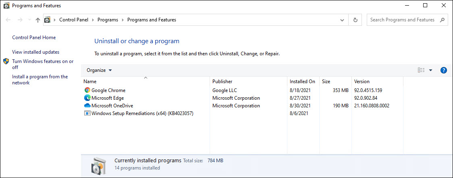Expand the address bar history dropdown

click(342, 20)
